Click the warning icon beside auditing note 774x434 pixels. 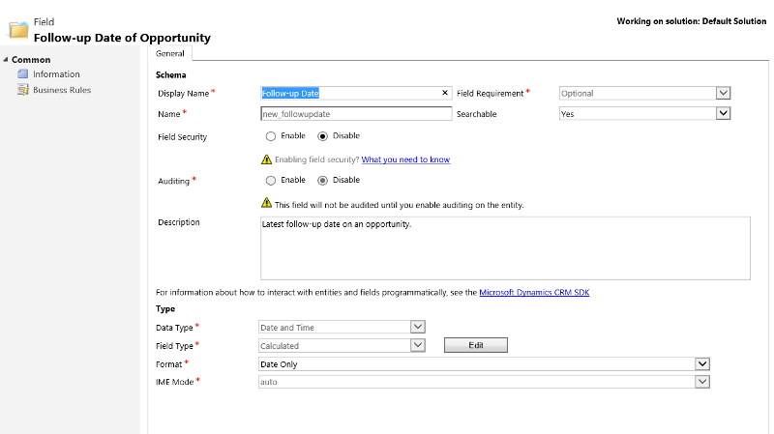tap(266, 203)
